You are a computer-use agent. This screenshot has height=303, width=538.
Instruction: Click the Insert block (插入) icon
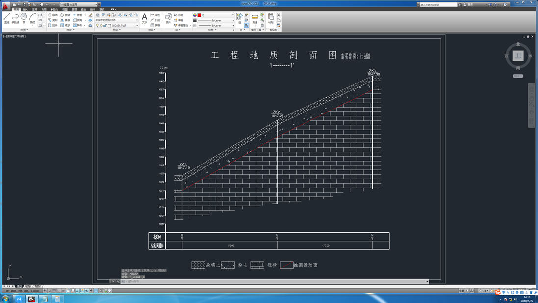tap(168, 18)
